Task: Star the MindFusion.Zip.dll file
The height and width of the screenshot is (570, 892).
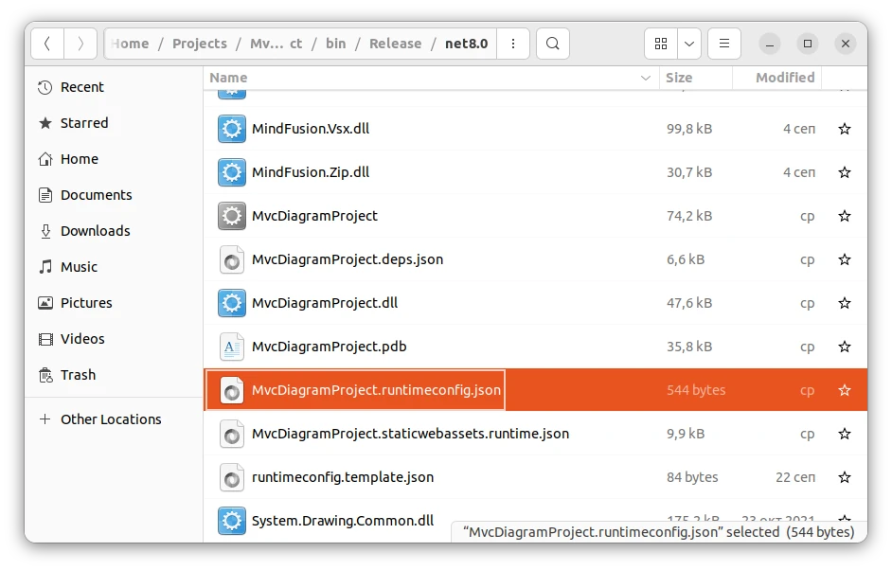Action: click(844, 172)
